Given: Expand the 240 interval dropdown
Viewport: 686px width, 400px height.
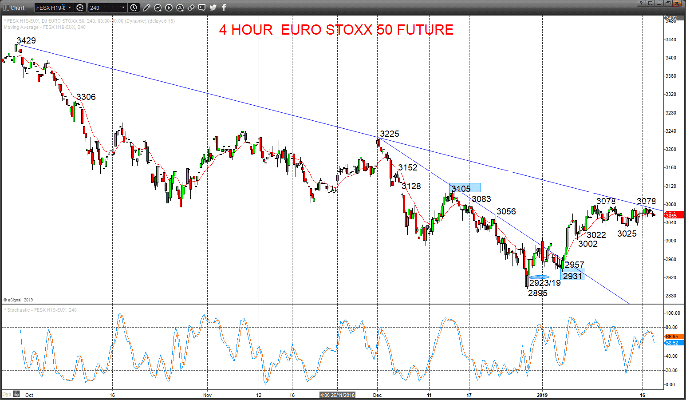Looking at the screenshot, I should point(123,8).
